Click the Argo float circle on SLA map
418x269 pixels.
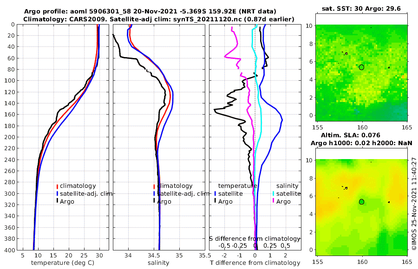click(x=361, y=202)
